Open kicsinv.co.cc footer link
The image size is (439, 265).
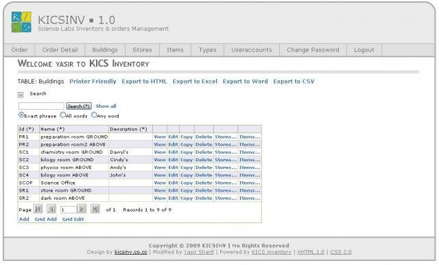tap(131, 252)
